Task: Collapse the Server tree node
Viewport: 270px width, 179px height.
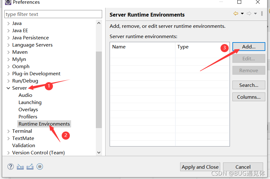Action: coord(8,88)
